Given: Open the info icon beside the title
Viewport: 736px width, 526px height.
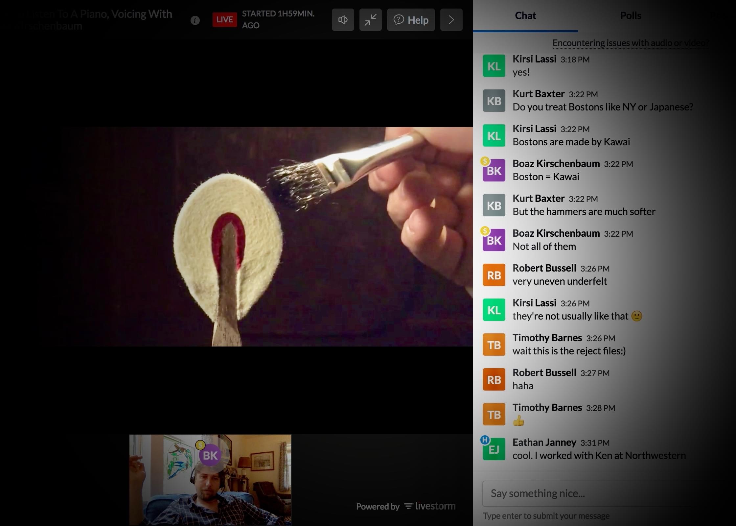Looking at the screenshot, I should 195,21.
